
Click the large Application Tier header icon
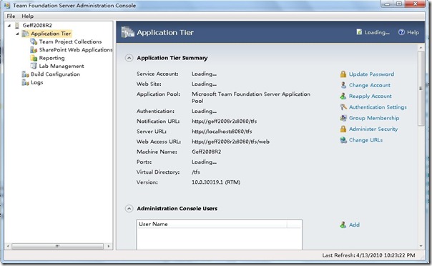click(x=127, y=32)
